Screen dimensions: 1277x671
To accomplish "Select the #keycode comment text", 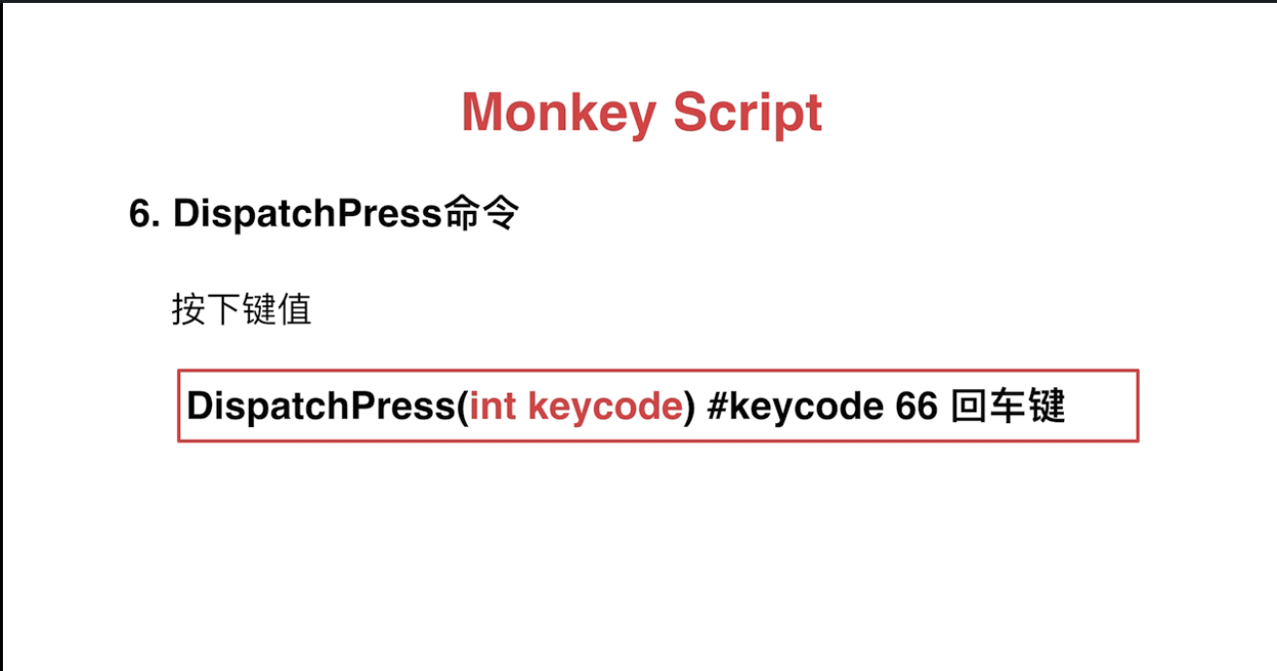I will (x=794, y=407).
